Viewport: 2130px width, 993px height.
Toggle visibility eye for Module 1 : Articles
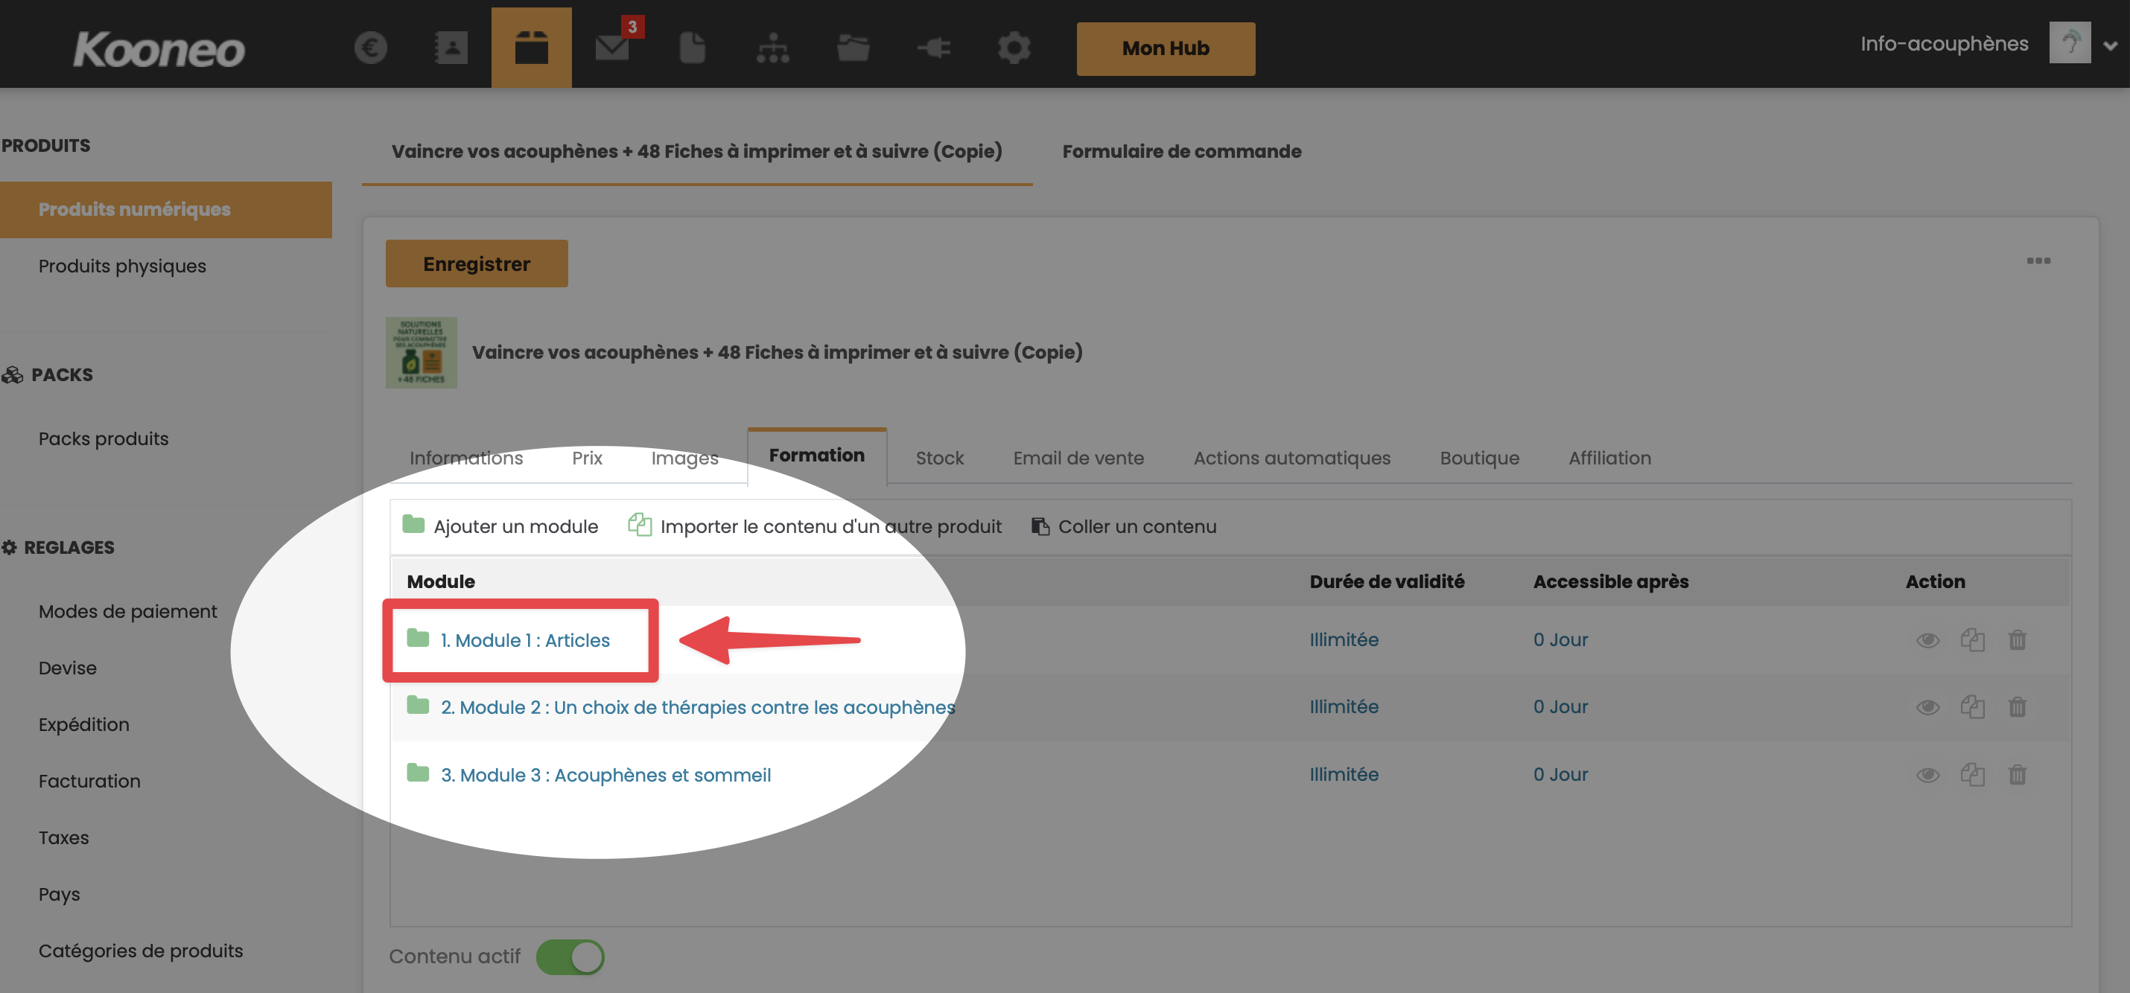pyautogui.click(x=1927, y=639)
